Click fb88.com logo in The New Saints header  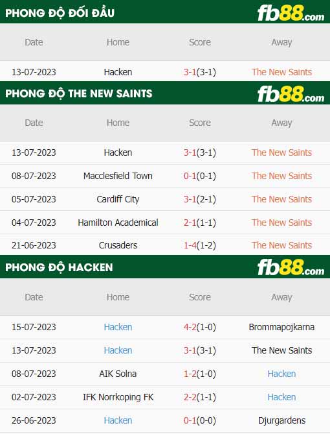click(x=291, y=94)
